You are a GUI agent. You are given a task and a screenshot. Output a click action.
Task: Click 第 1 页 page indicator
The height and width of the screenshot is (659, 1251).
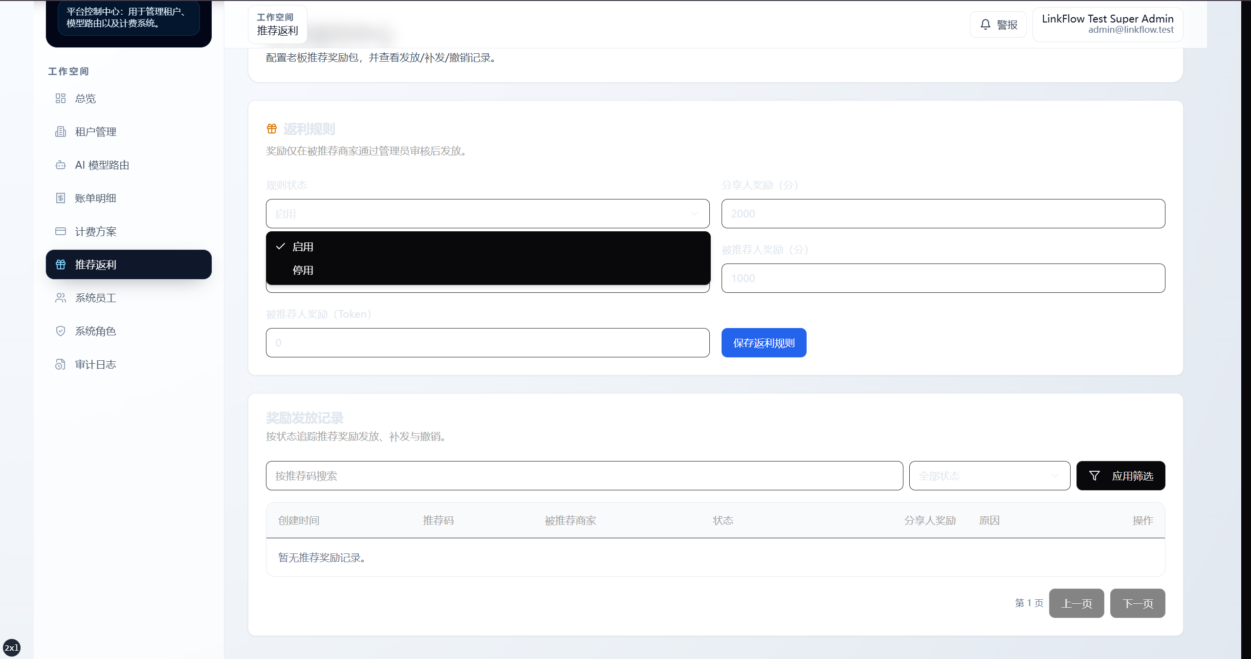(1029, 603)
